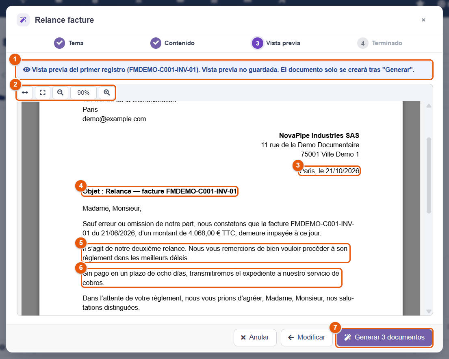Click the eye icon in the preview notice

point(27,70)
